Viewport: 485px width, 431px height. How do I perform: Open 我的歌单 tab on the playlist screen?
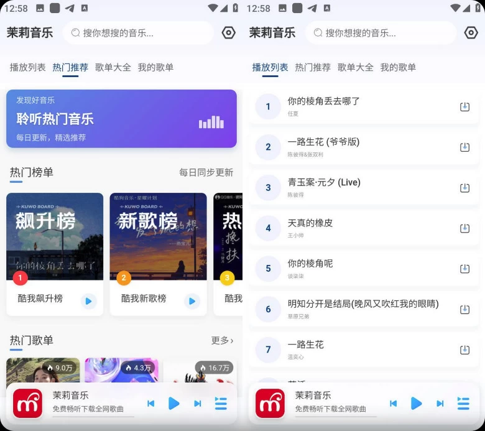click(x=398, y=67)
